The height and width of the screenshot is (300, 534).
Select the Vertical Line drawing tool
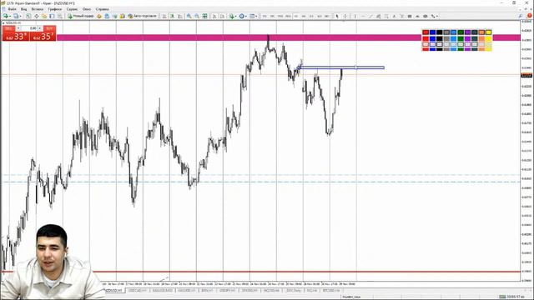[x=355, y=16]
